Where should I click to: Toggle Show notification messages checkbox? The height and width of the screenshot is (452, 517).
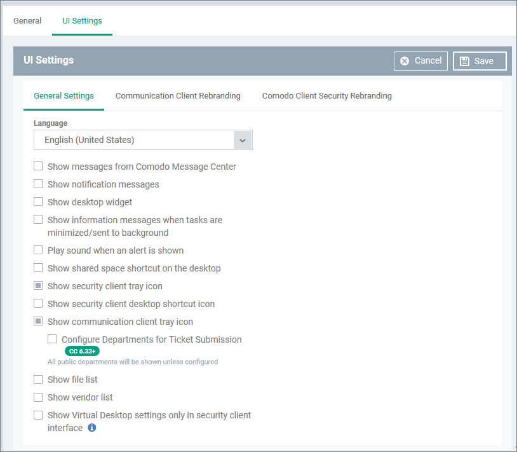[x=38, y=184]
